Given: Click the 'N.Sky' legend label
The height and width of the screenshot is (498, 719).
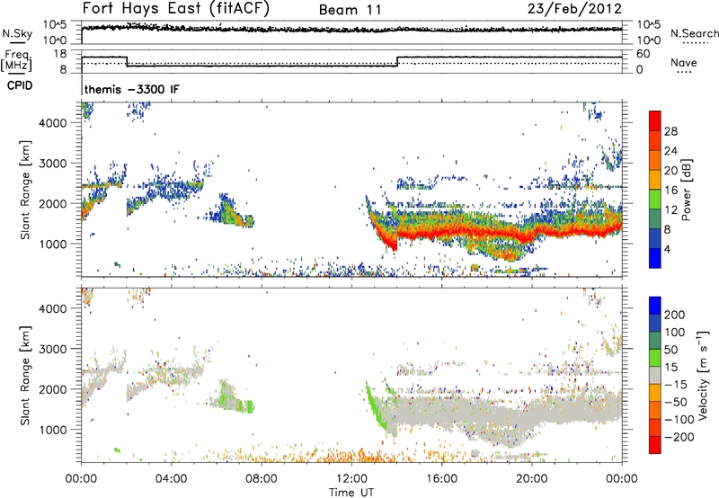Looking at the screenshot, I should 17,33.
